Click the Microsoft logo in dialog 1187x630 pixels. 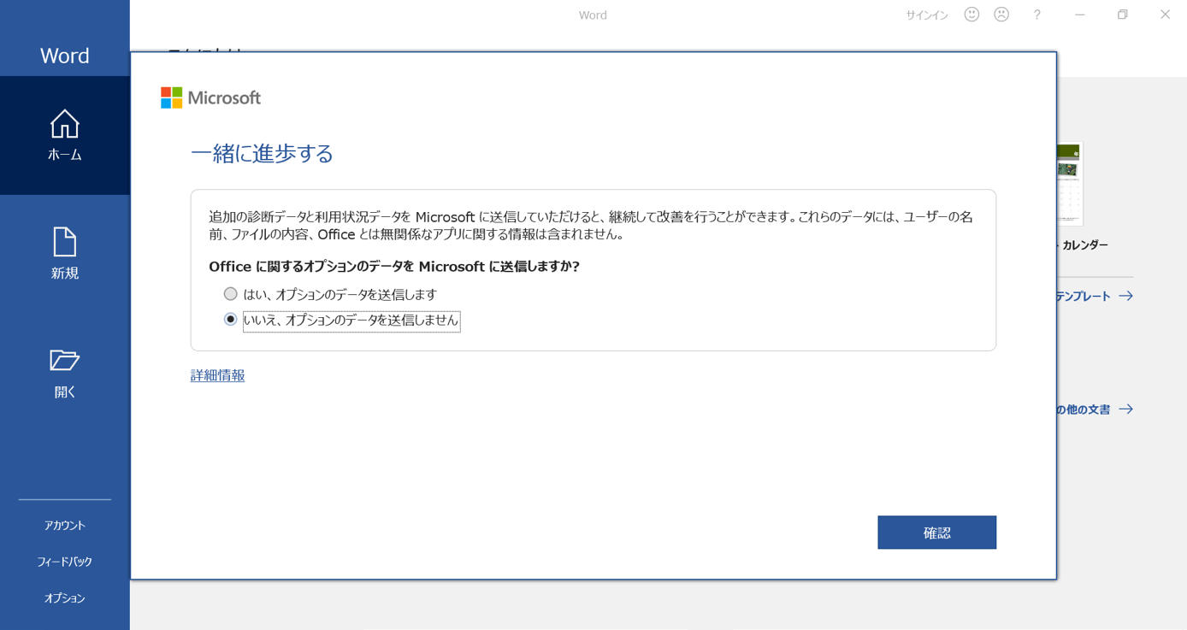[x=210, y=97]
